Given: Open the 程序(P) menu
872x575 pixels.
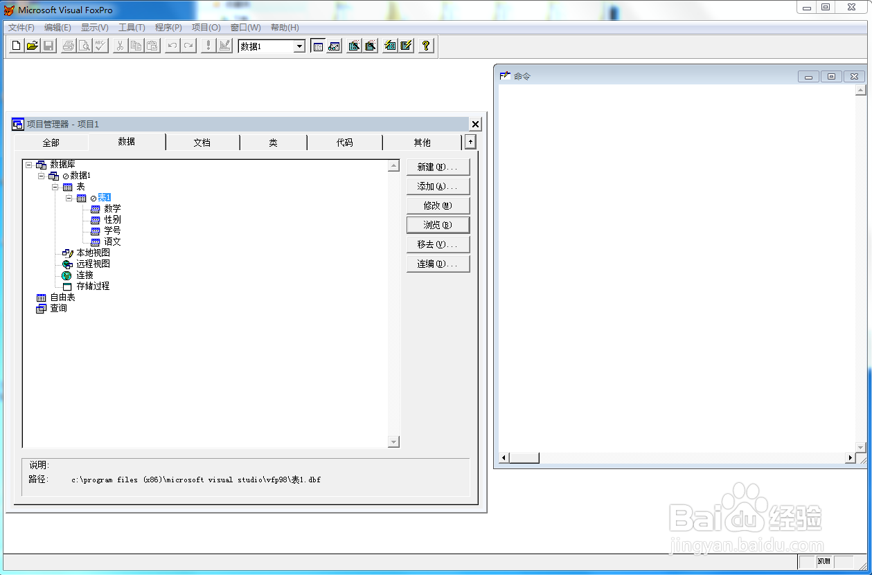Looking at the screenshot, I should click(x=168, y=28).
